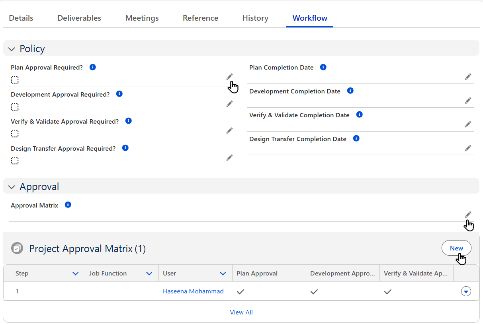The image size is (483, 324).
Task: Edit Plan Completion Date using pencil icon
Action: point(468,77)
